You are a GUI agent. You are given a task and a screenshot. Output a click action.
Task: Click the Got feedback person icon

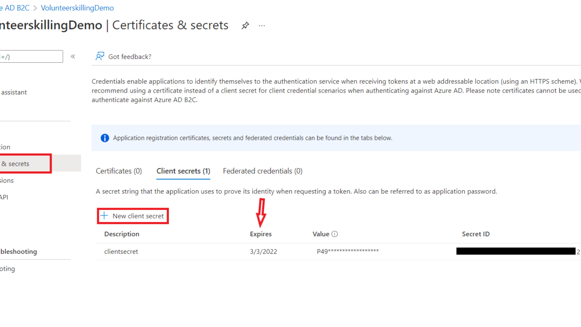(100, 56)
